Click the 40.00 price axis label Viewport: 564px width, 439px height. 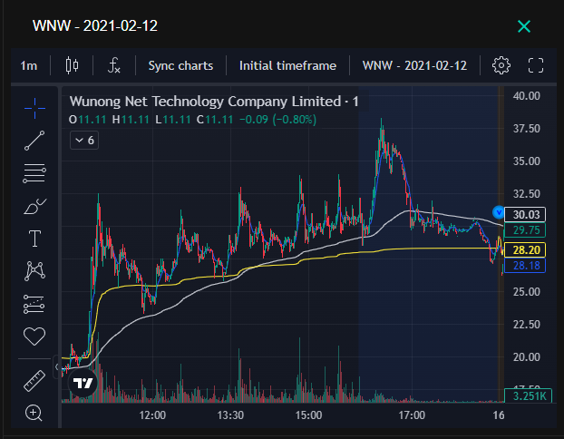tap(527, 96)
